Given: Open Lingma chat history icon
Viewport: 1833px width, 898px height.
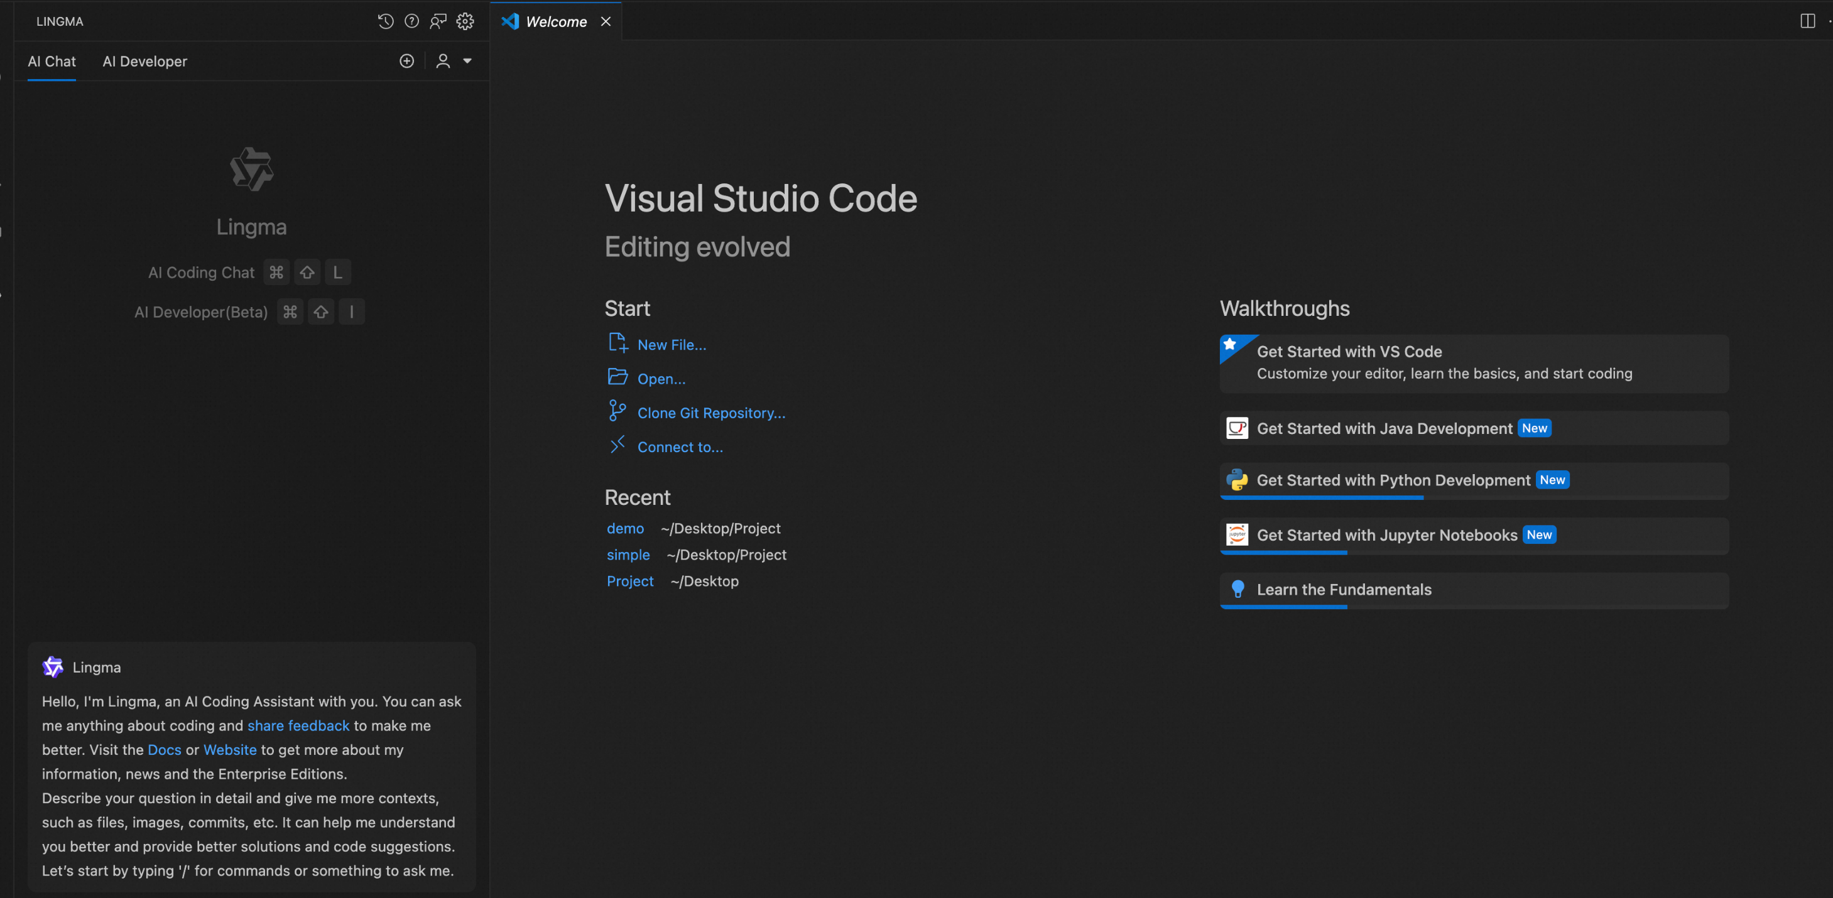Looking at the screenshot, I should (385, 21).
